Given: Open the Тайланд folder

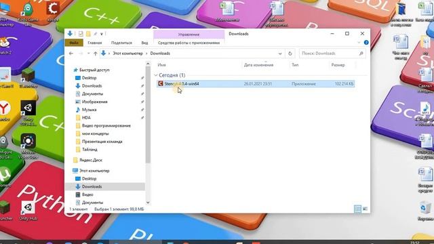Looking at the screenshot, I should point(90,150).
